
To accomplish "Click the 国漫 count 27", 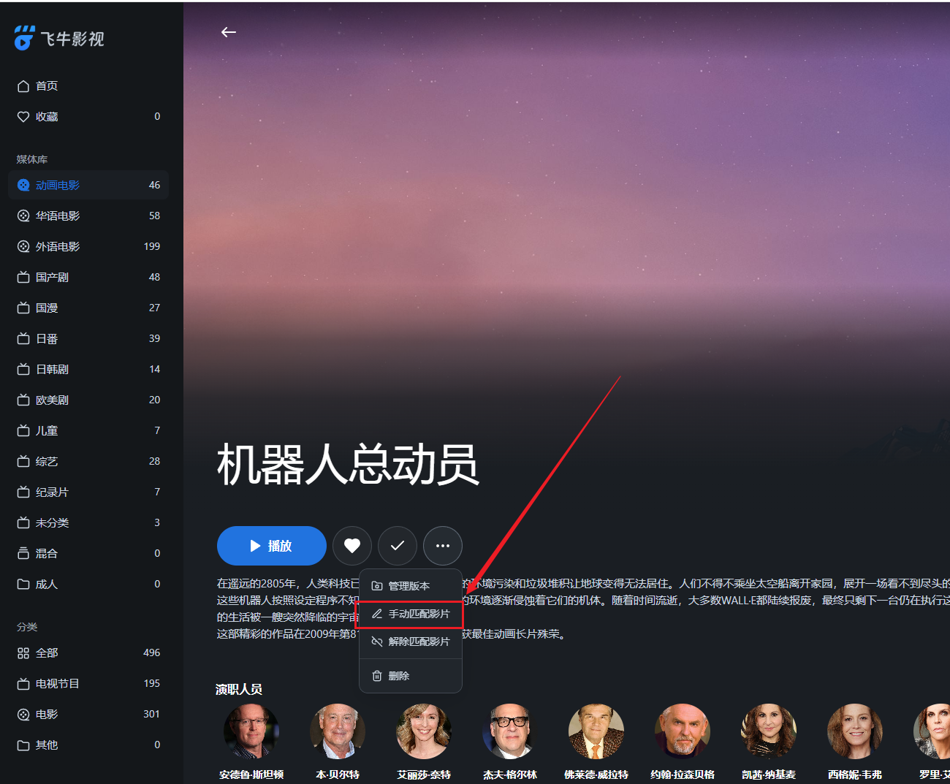I will 154,308.
